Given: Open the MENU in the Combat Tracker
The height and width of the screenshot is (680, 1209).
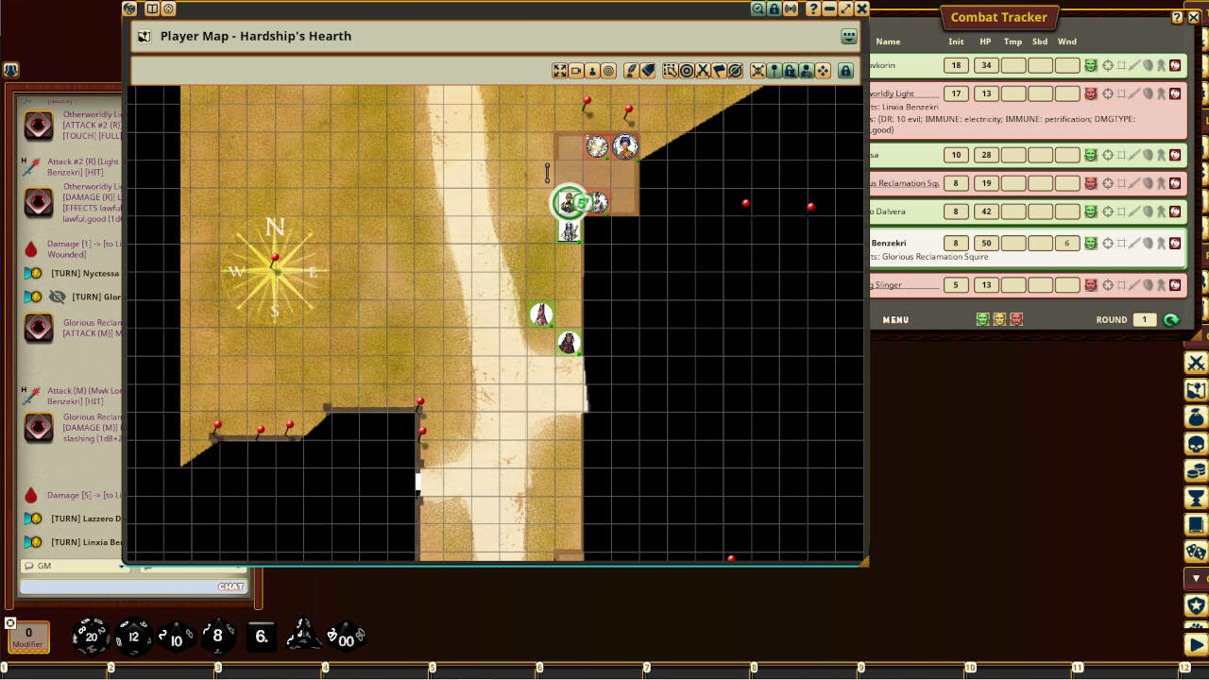Looking at the screenshot, I should [894, 319].
